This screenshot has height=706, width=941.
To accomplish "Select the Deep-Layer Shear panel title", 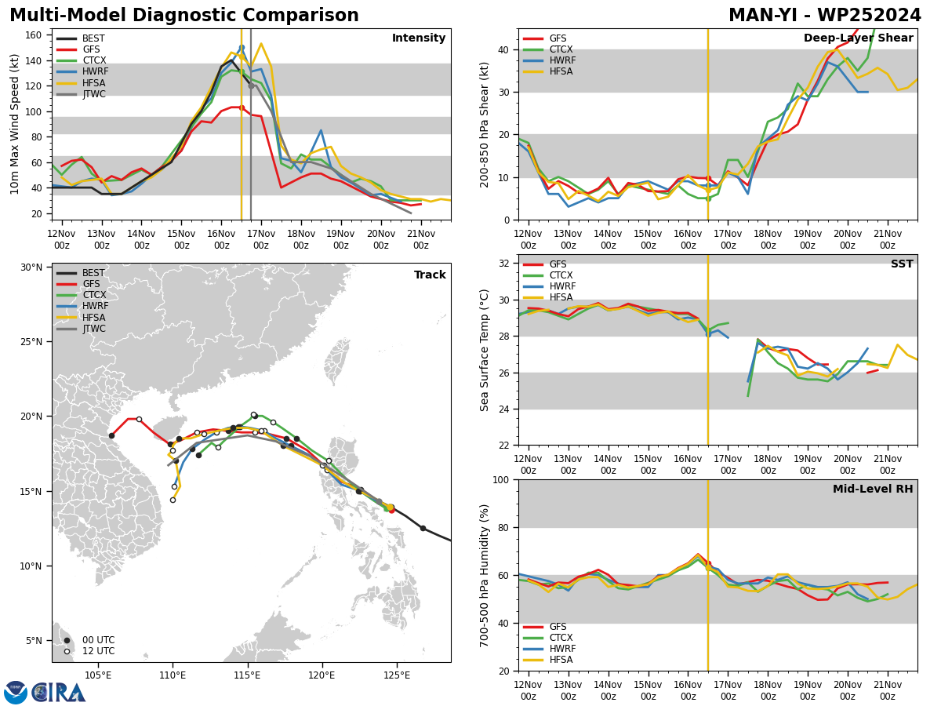I will tap(859, 38).
